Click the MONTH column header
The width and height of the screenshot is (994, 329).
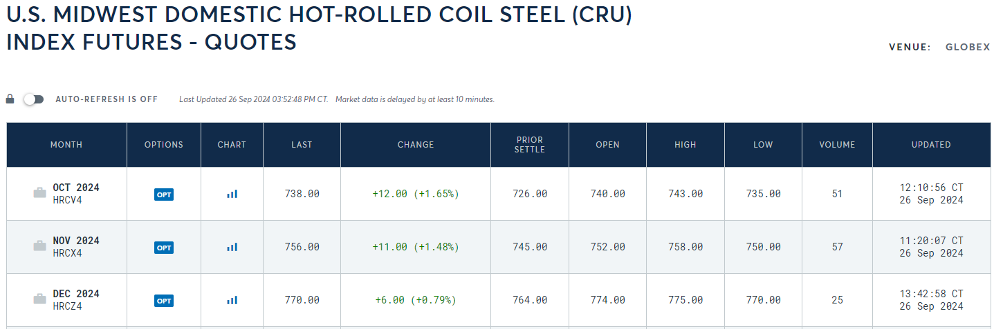click(x=66, y=145)
